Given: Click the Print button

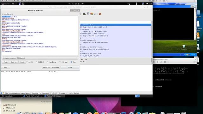Looking at the screenshot, I should 22,62.
